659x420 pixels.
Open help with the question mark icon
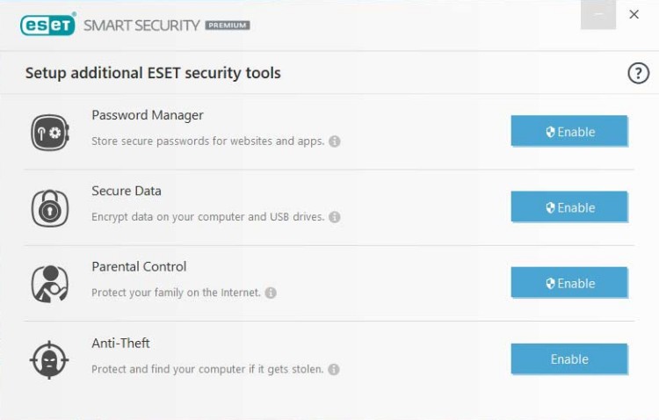click(x=639, y=73)
